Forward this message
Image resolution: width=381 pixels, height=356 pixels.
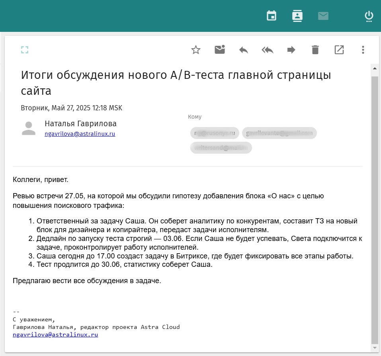tap(291, 50)
